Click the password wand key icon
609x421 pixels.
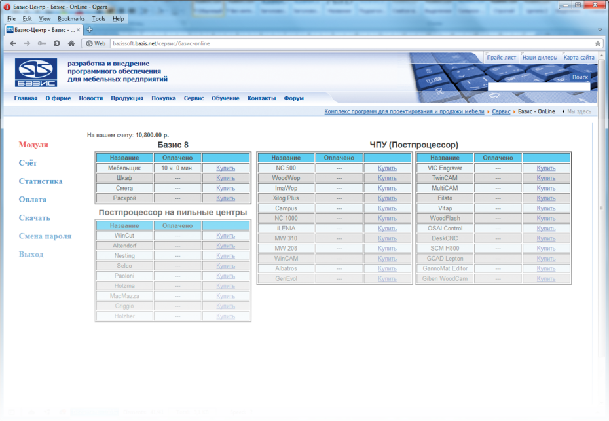point(42,43)
